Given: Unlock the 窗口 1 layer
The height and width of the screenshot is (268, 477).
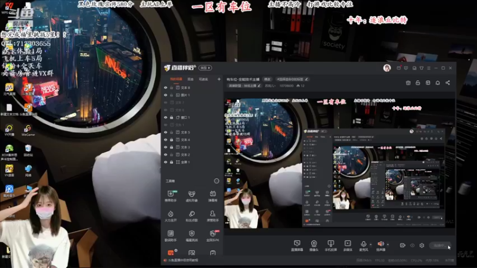Looking at the screenshot, I should 172,117.
